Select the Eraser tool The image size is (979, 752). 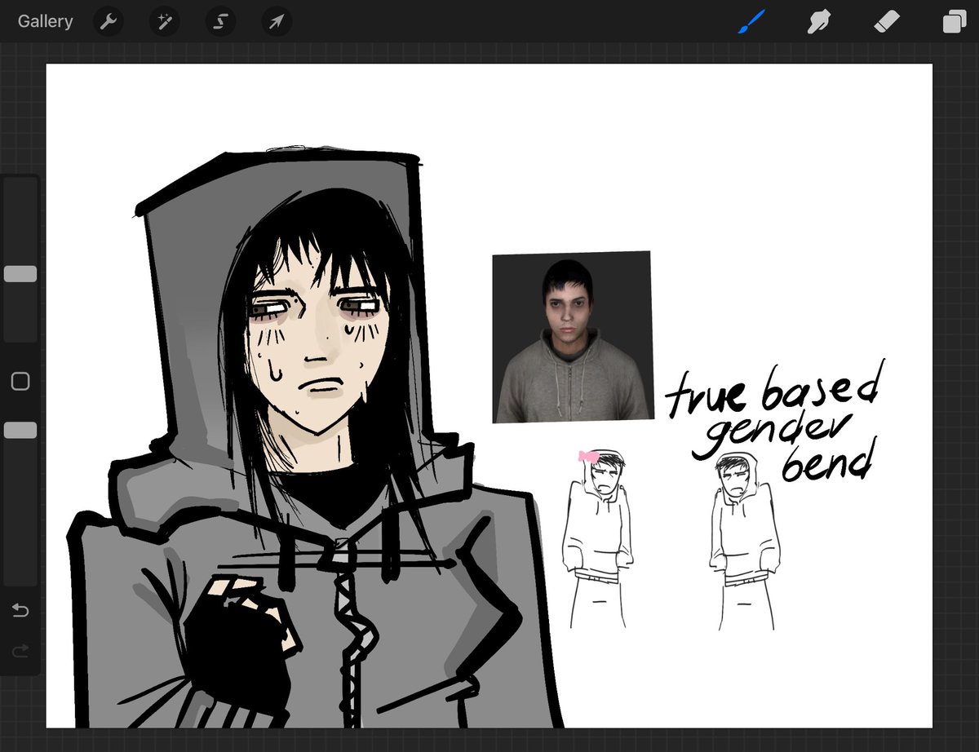click(886, 21)
